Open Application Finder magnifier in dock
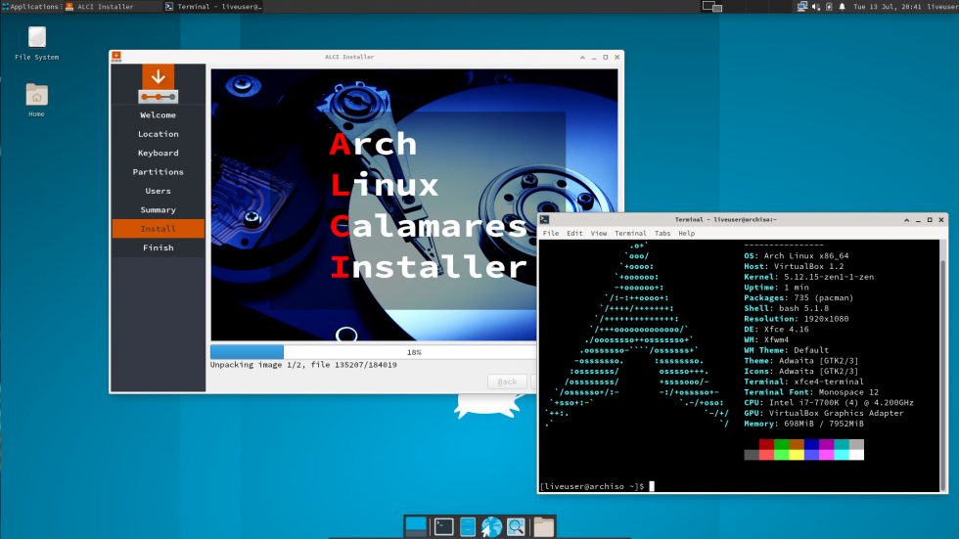This screenshot has height=539, width=959. click(x=516, y=526)
